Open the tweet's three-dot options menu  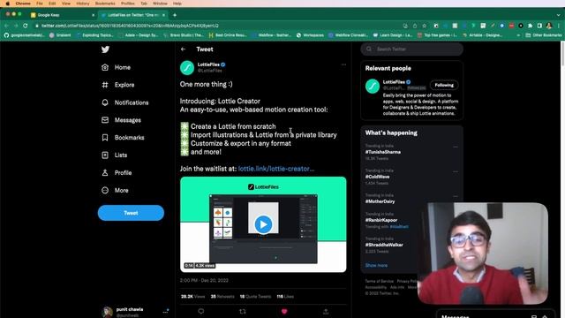343,64
